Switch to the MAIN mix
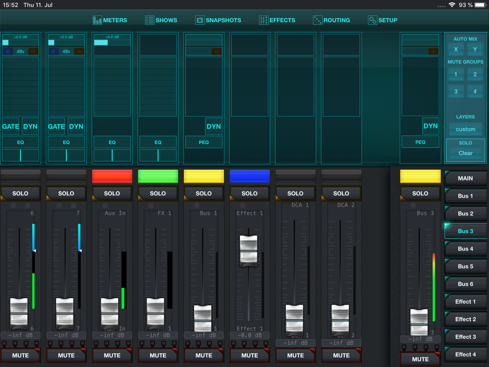Screen dimensions: 489x367 pos(465,179)
